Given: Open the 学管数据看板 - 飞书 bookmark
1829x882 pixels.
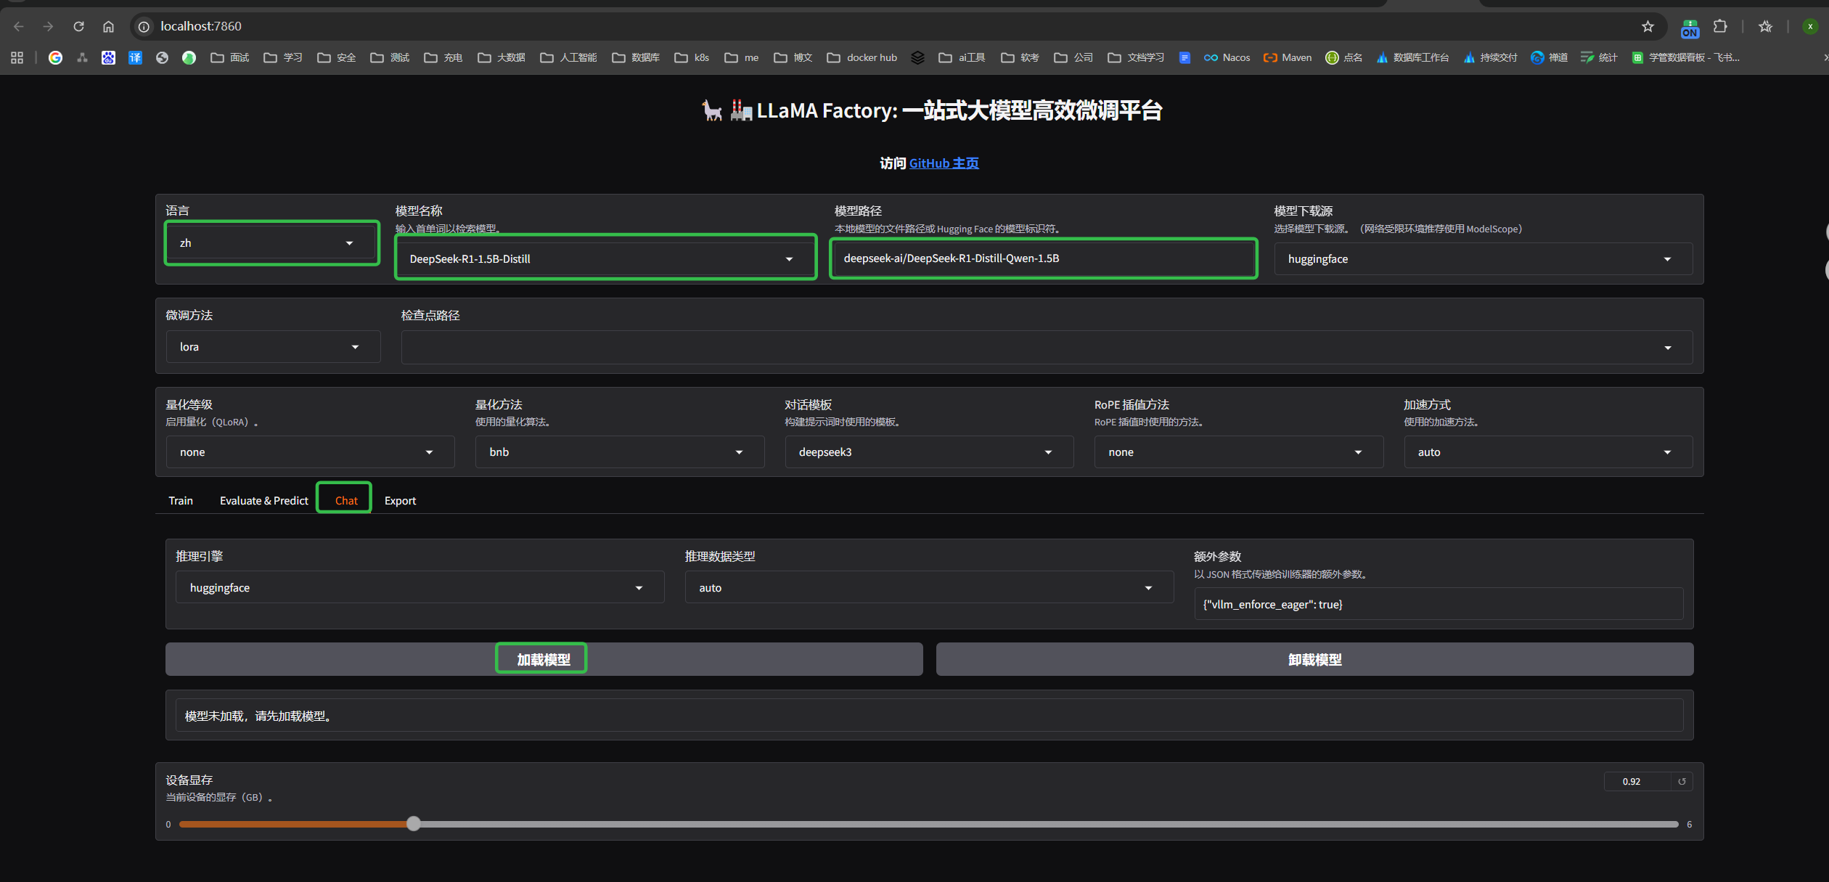Looking at the screenshot, I should 1685,57.
